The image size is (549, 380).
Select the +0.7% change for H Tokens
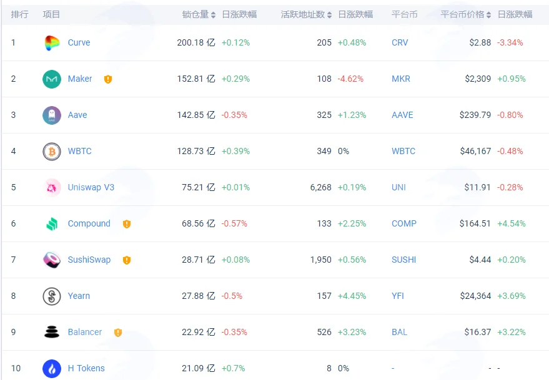[233, 368]
